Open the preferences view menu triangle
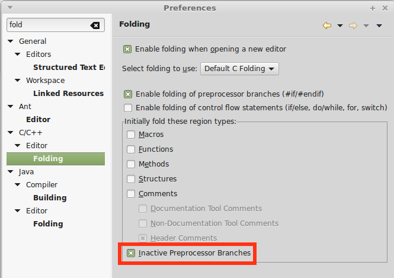394x278 pixels. 379,25
